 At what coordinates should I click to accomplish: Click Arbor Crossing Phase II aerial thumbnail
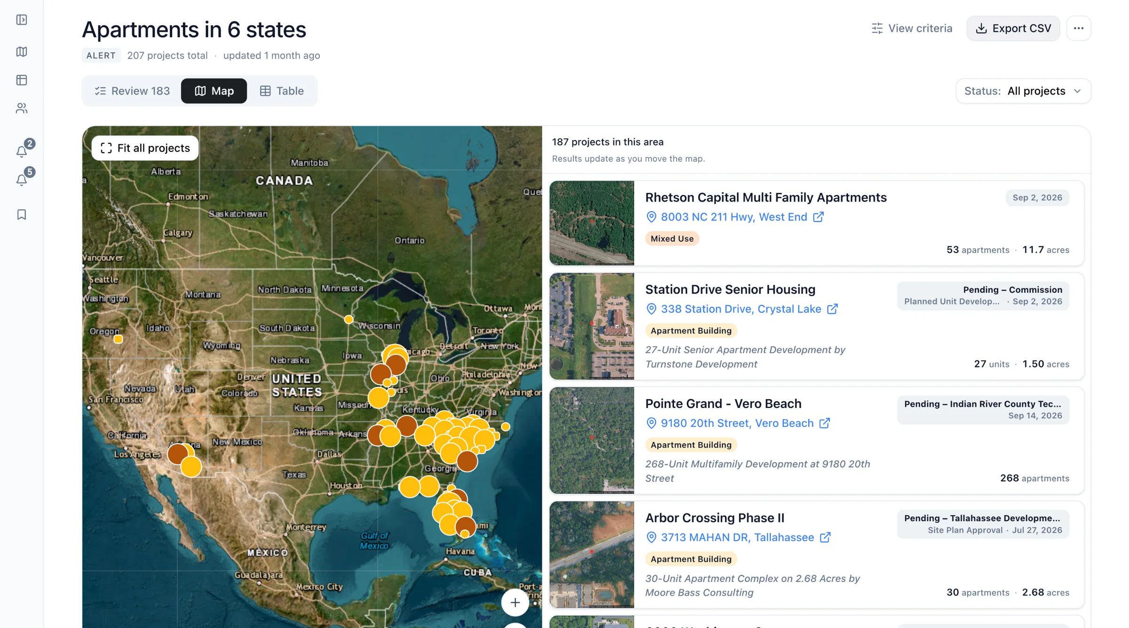click(x=592, y=555)
